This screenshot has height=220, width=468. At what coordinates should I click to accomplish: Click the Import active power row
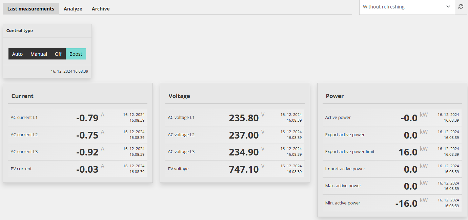pyautogui.click(x=392, y=169)
